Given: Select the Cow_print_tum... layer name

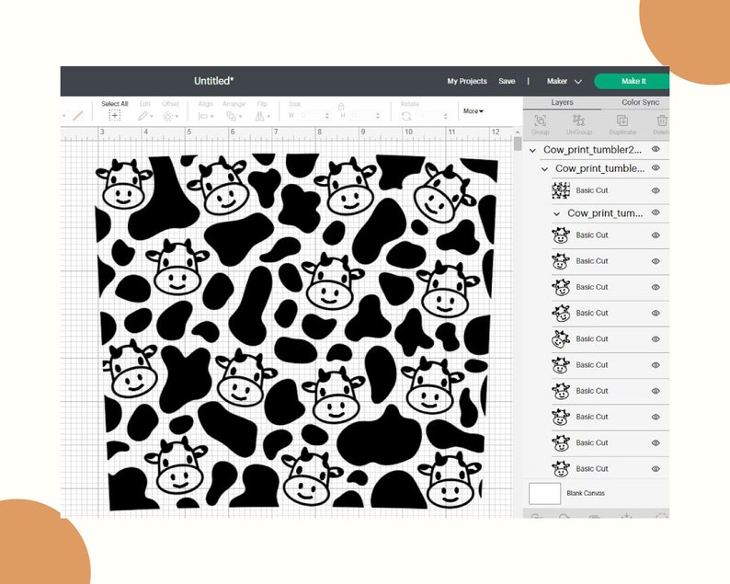Looking at the screenshot, I should click(605, 212).
